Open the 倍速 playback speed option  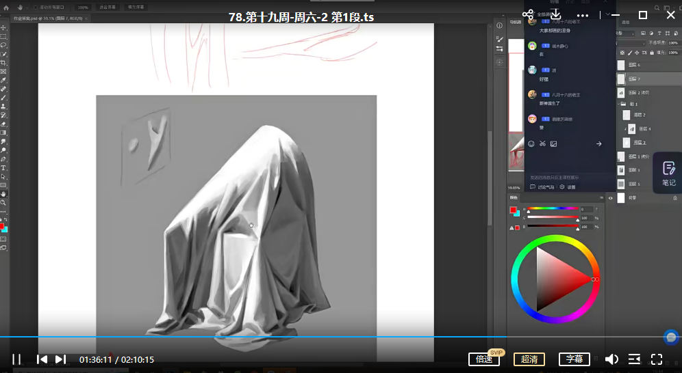tap(484, 359)
